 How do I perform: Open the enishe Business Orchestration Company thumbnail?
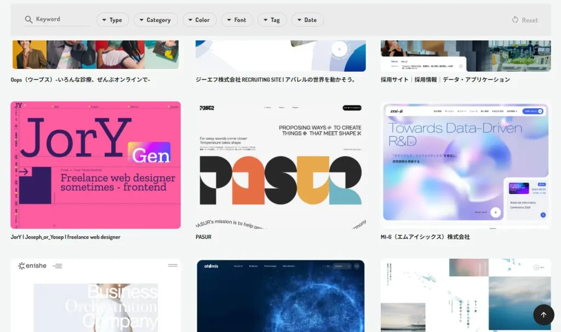(95, 295)
